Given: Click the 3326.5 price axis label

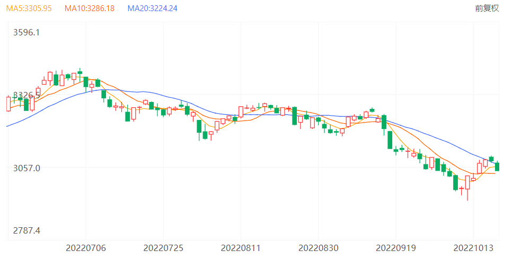Looking at the screenshot, I should tap(26, 95).
